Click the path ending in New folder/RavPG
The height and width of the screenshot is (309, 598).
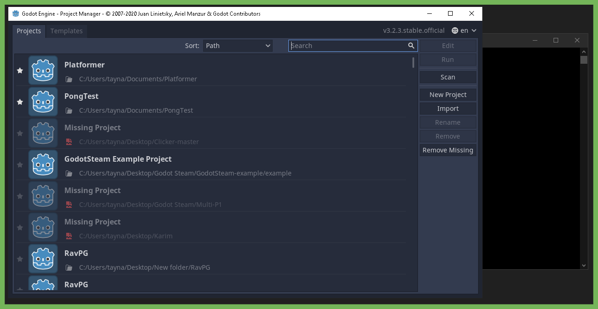coord(144,267)
